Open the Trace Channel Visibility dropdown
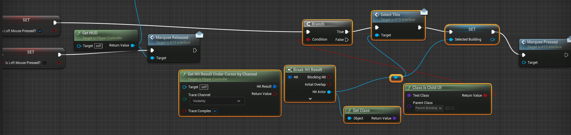571x135 pixels. [217, 101]
